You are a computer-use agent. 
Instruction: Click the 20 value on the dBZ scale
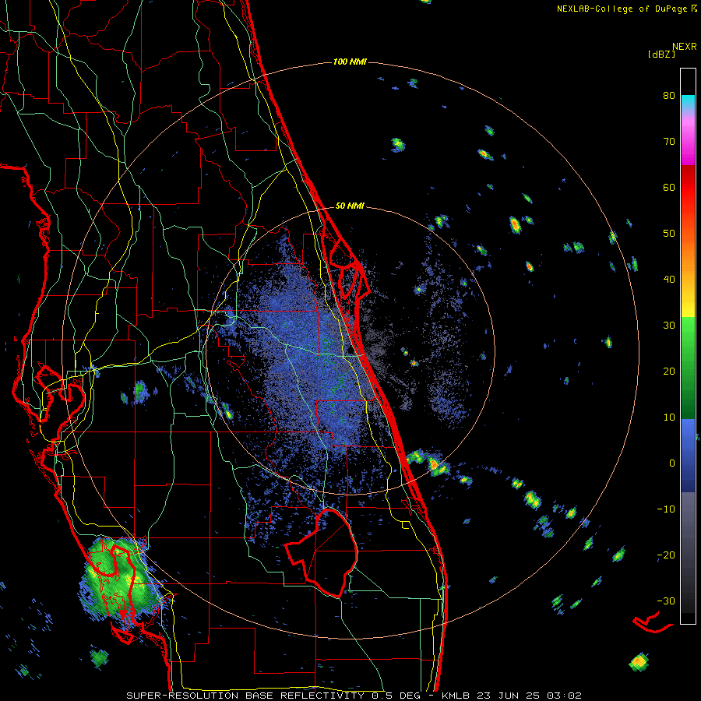tap(669, 372)
